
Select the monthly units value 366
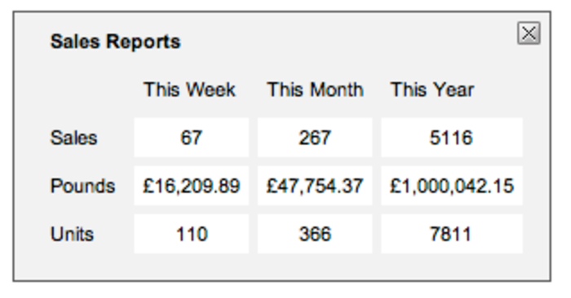point(315,234)
